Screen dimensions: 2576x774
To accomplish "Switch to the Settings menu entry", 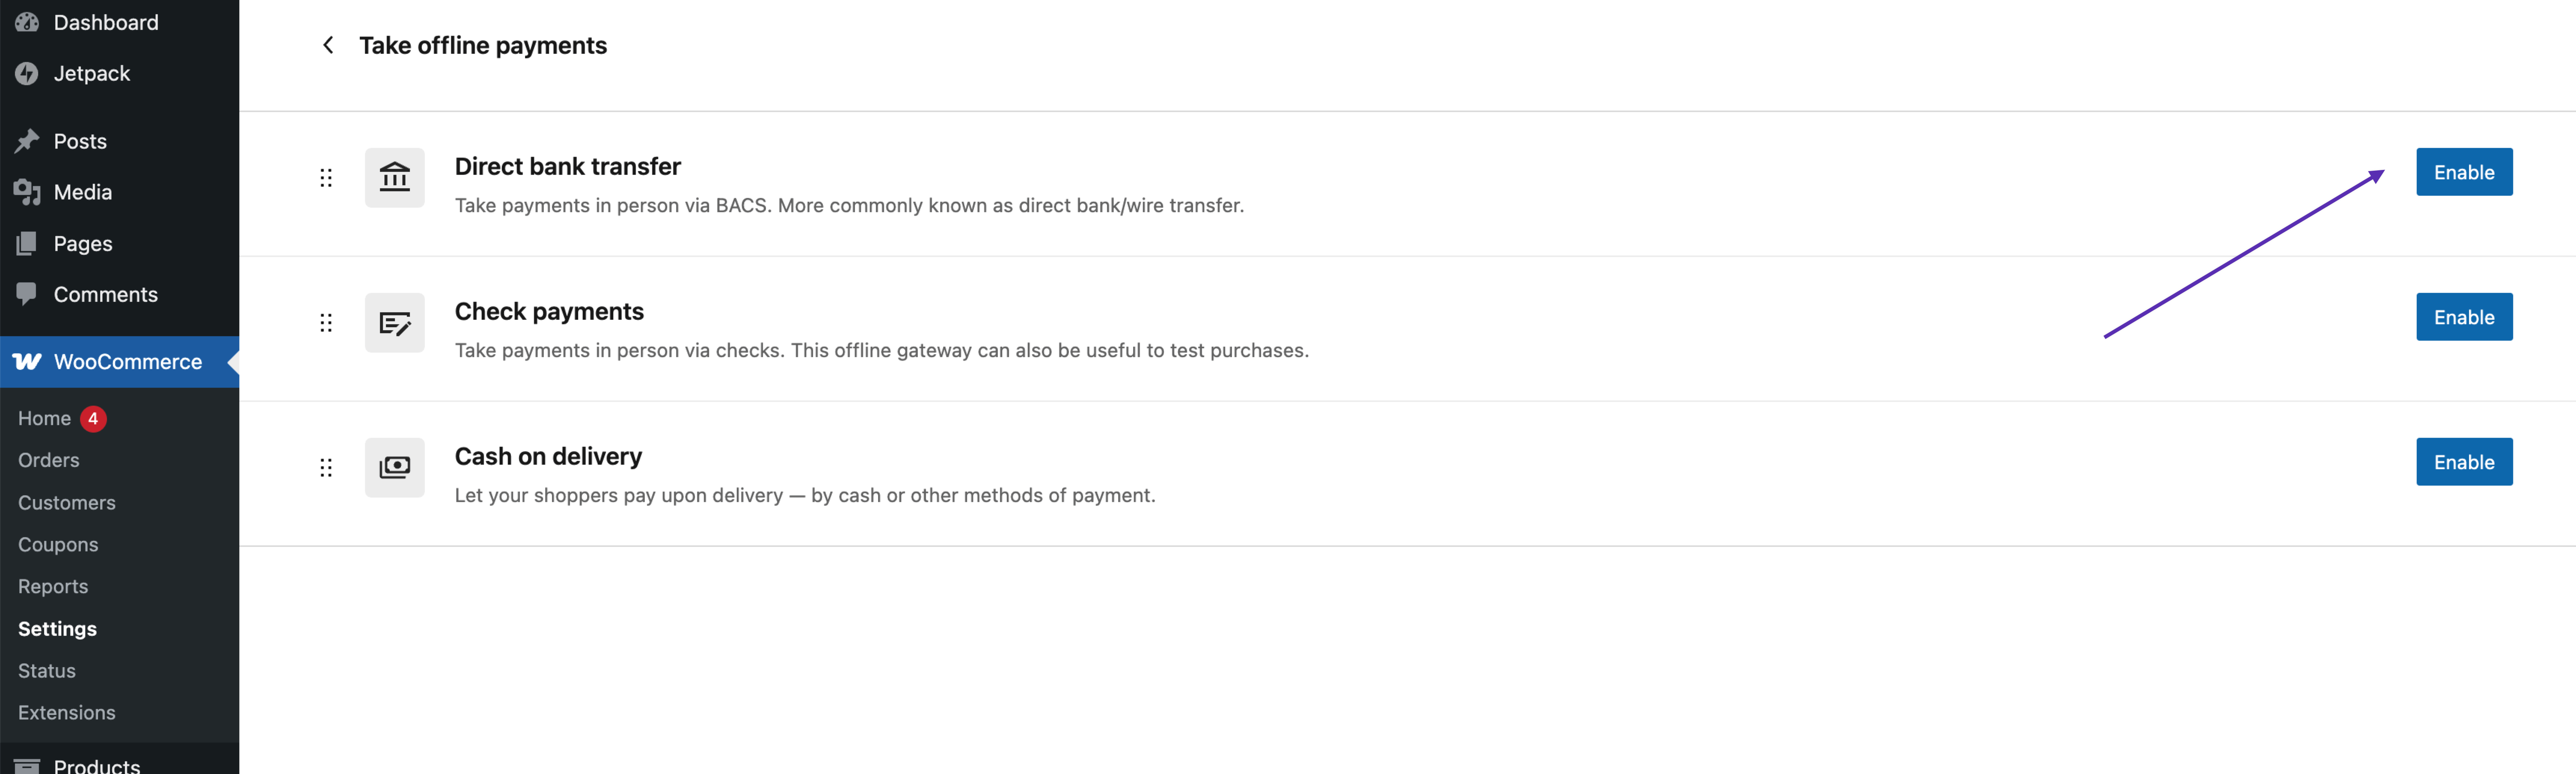I will 57,628.
